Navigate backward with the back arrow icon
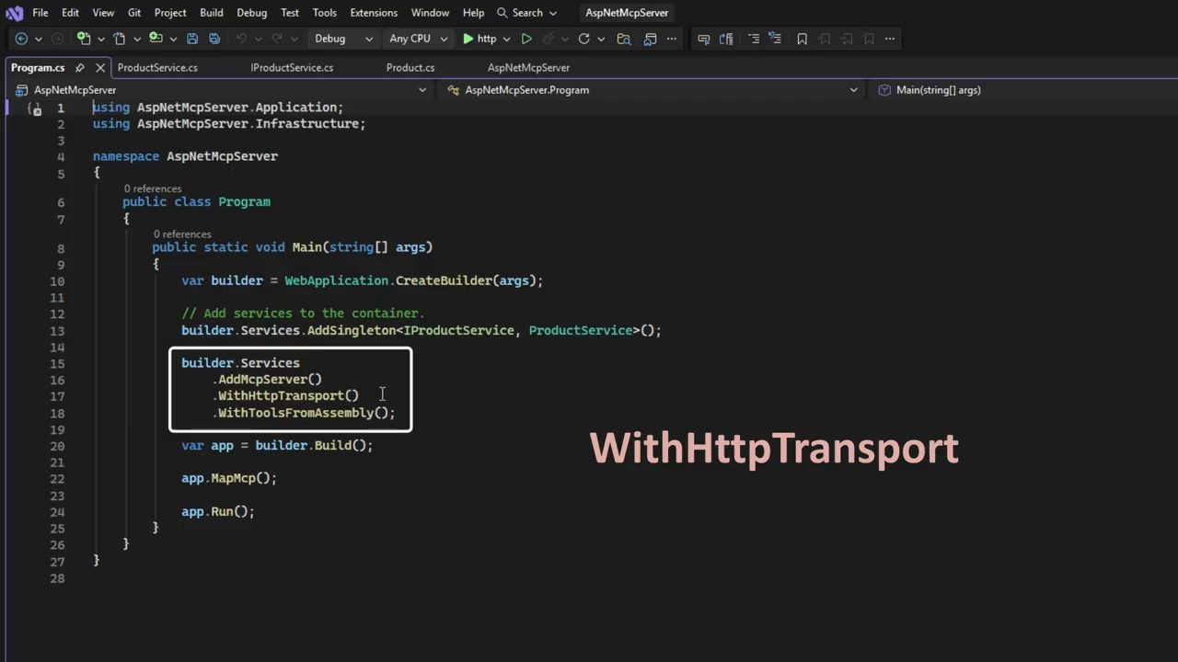The height and width of the screenshot is (662, 1178). (x=21, y=39)
